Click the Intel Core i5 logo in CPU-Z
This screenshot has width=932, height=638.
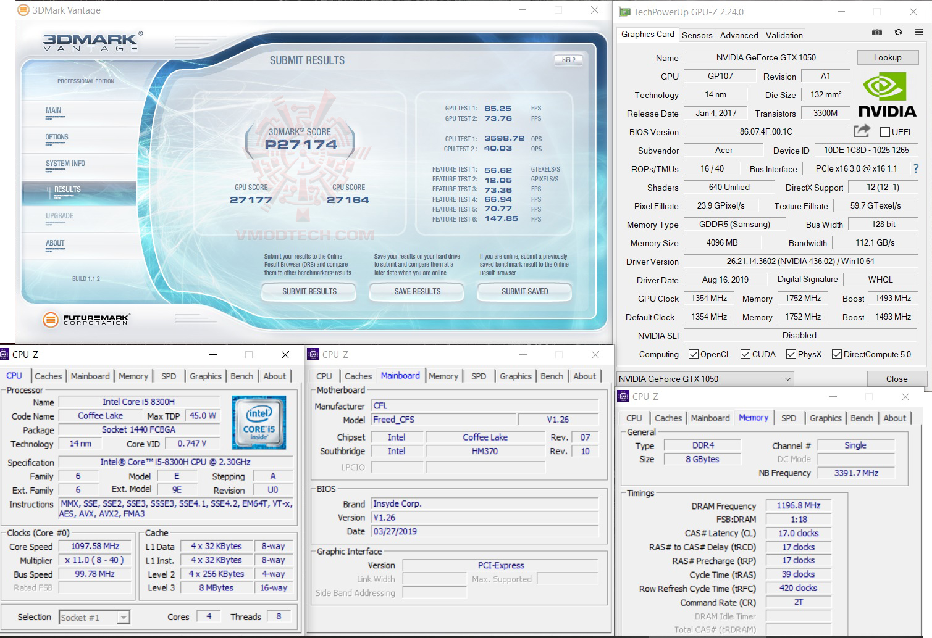click(259, 422)
